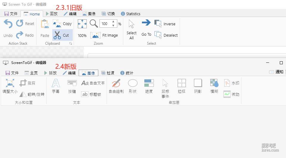Switch to 回放 playback tab

pos(52,14)
